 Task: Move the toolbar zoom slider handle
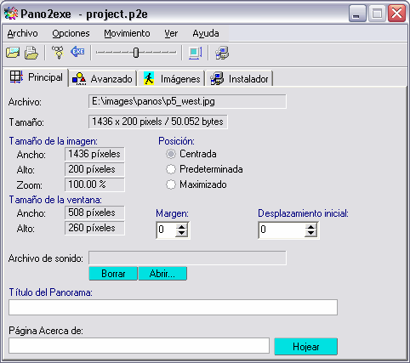(x=136, y=53)
